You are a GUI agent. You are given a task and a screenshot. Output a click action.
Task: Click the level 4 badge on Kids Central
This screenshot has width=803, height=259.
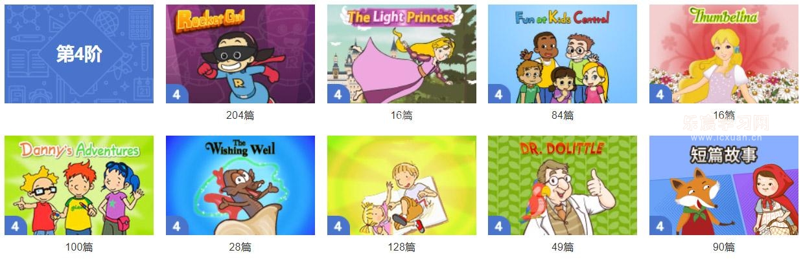498,94
